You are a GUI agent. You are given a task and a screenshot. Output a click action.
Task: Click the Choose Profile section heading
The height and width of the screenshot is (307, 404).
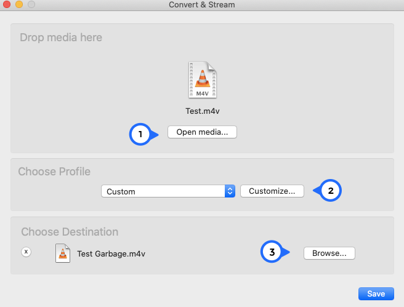54,172
